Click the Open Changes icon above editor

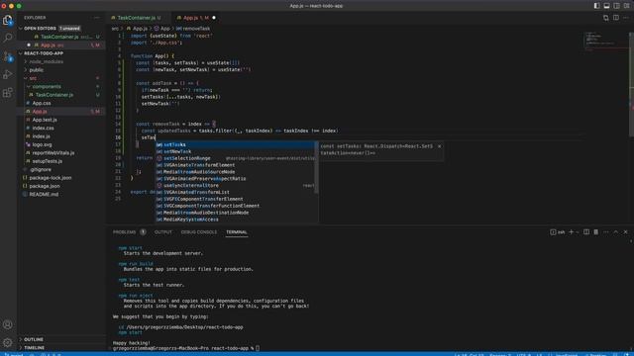[605, 18]
